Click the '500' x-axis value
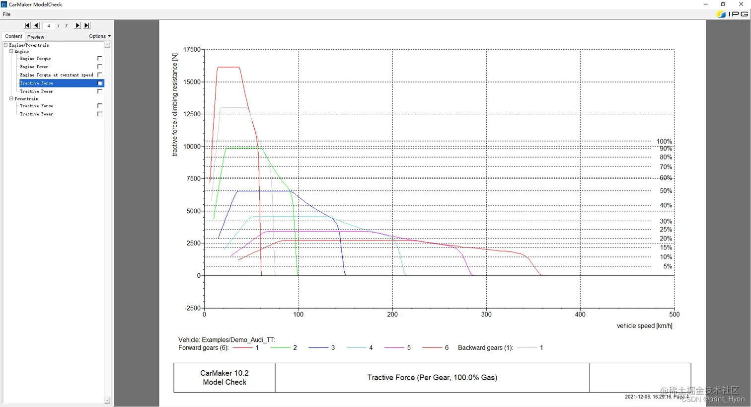Image resolution: width=751 pixels, height=407 pixels. 674,314
